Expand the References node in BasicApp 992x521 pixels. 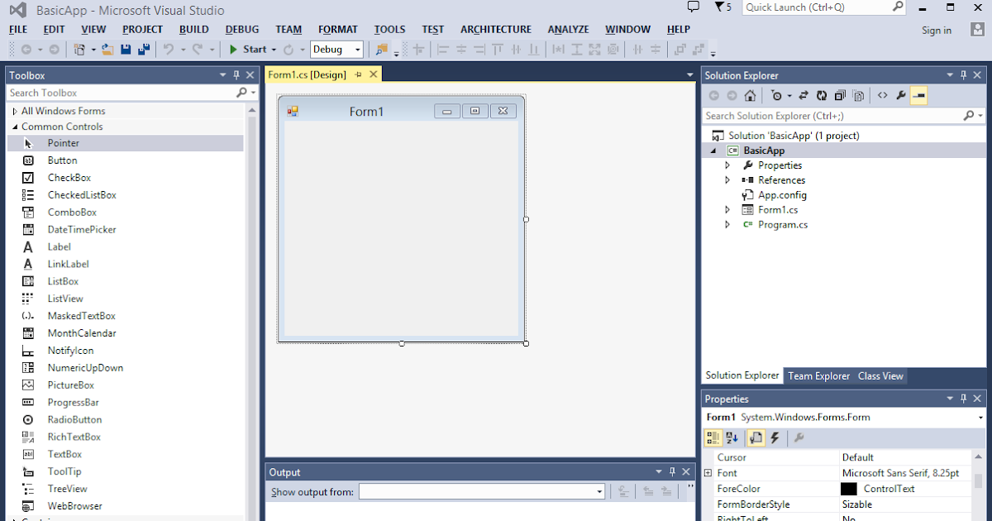click(x=727, y=179)
